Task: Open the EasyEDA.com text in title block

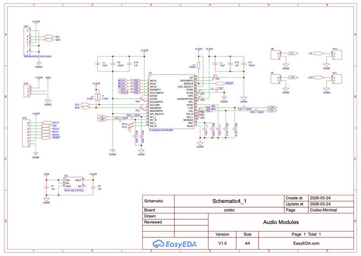Action: click(x=306, y=243)
